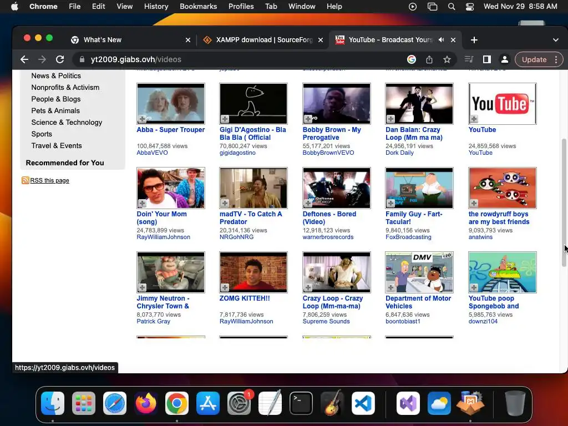Open the Profiles menu

[x=241, y=7]
